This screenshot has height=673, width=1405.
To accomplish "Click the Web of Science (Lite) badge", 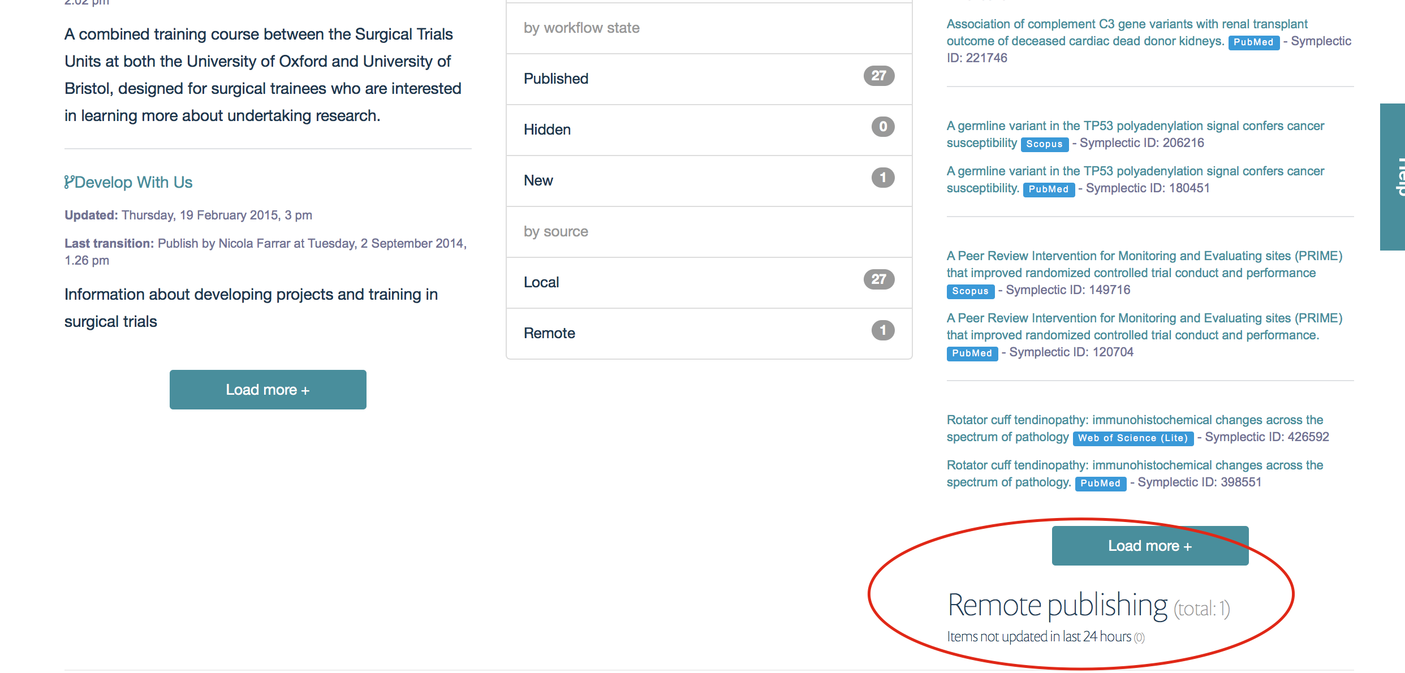I will tap(1132, 438).
